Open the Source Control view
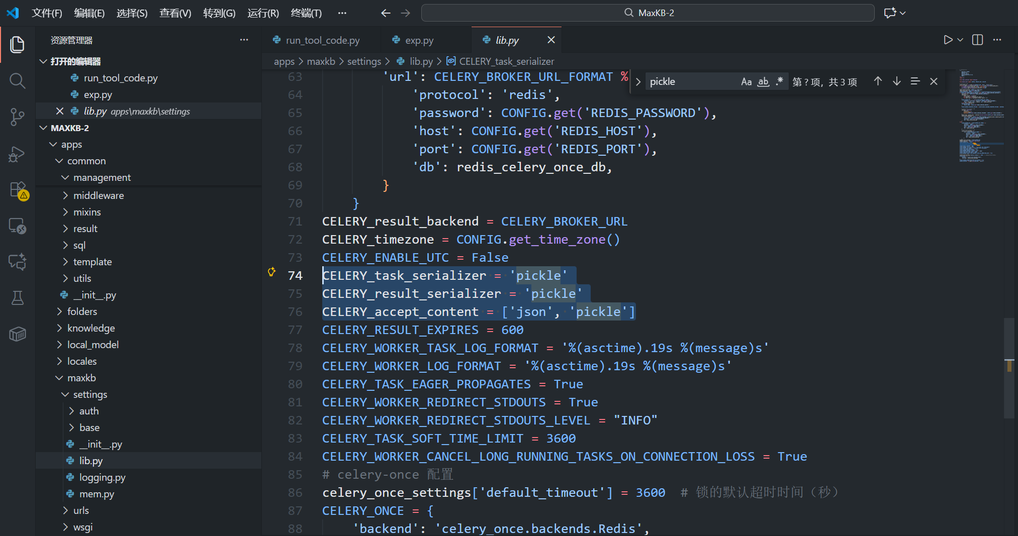The height and width of the screenshot is (536, 1018). point(17,117)
